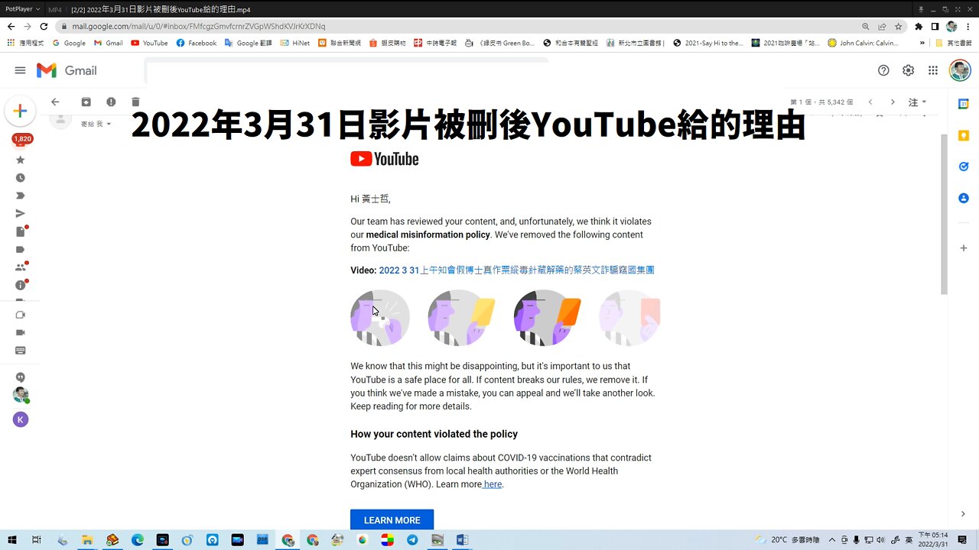Open Google Tasks side panel
The width and height of the screenshot is (979, 550).
click(964, 167)
